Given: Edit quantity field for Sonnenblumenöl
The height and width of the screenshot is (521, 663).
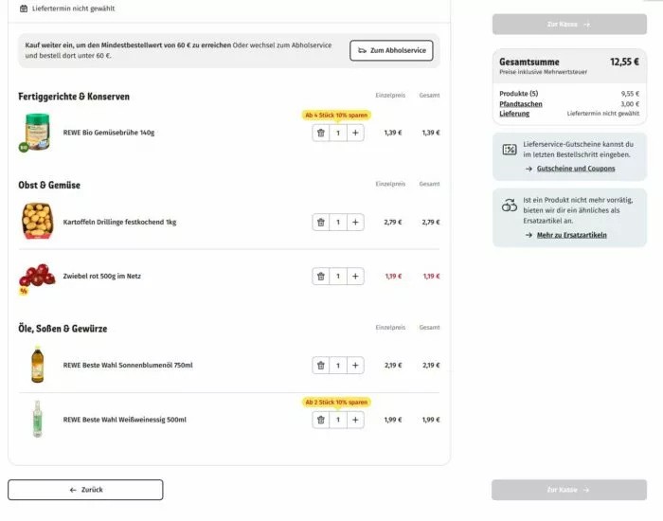Looking at the screenshot, I should tap(338, 366).
